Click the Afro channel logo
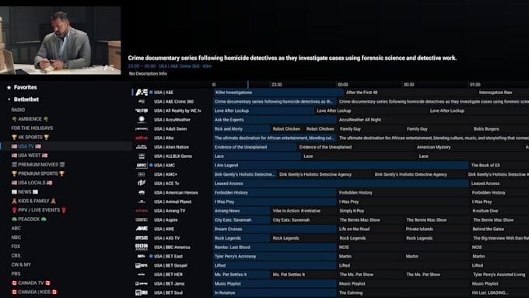The image size is (529, 298). coord(142,138)
